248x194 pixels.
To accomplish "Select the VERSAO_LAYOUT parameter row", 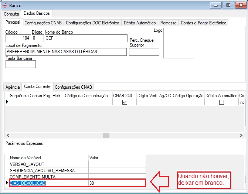I will pos(27,164).
